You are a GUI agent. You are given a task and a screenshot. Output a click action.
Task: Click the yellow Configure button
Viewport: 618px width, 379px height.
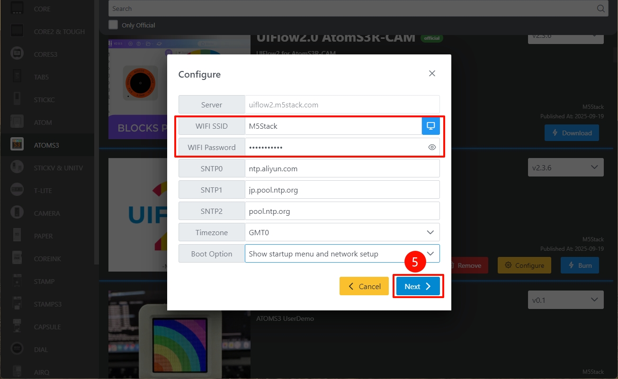tap(524, 265)
